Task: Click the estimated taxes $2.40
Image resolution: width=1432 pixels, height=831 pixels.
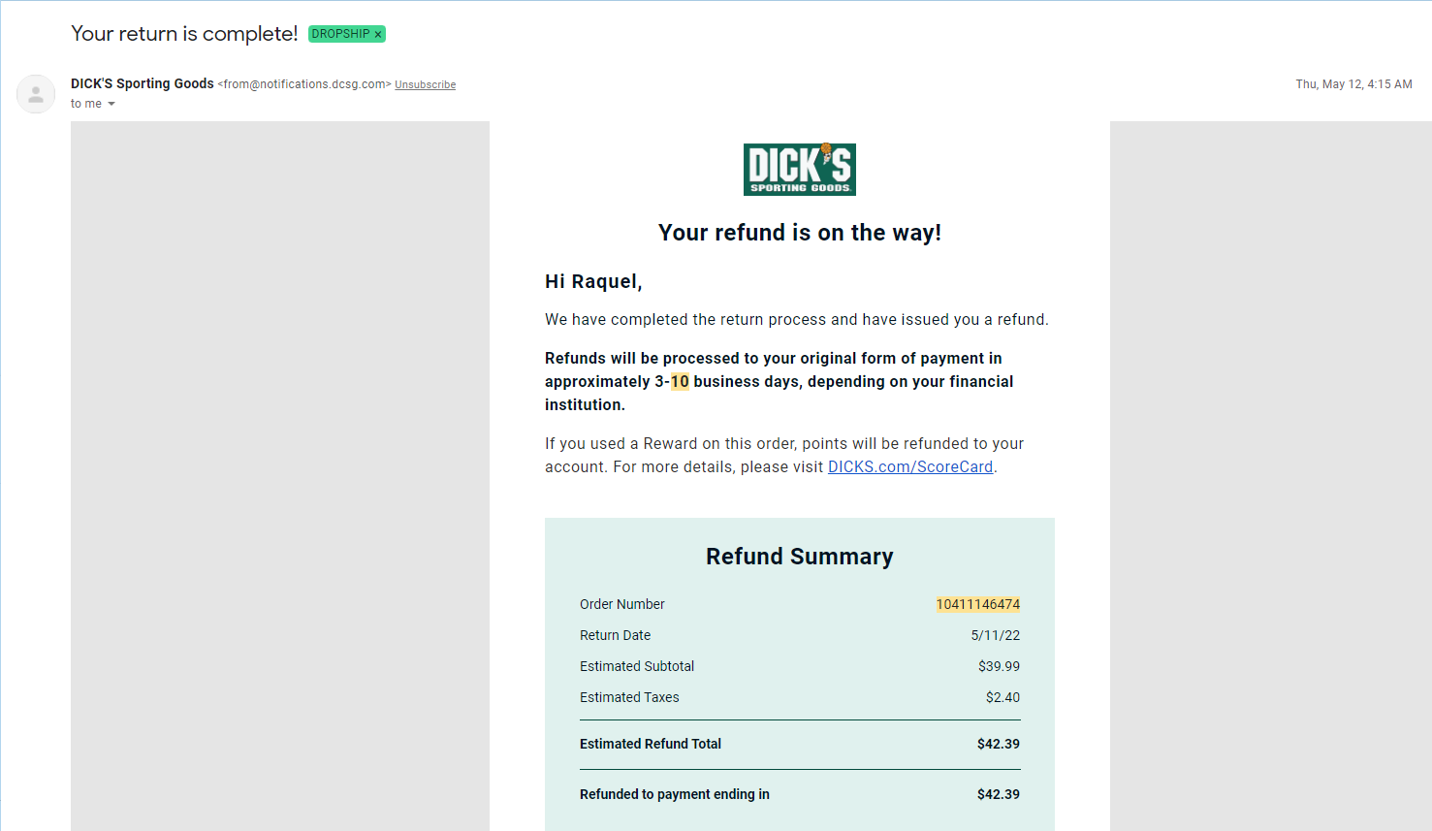Action: pos(1002,697)
